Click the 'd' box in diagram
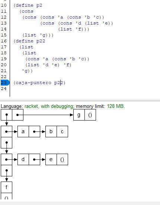The image size is (160, 205). [x=23, y=159]
